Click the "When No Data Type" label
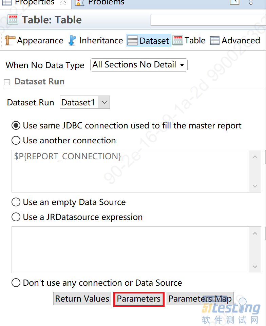The height and width of the screenshot is (326, 266). (x=45, y=65)
